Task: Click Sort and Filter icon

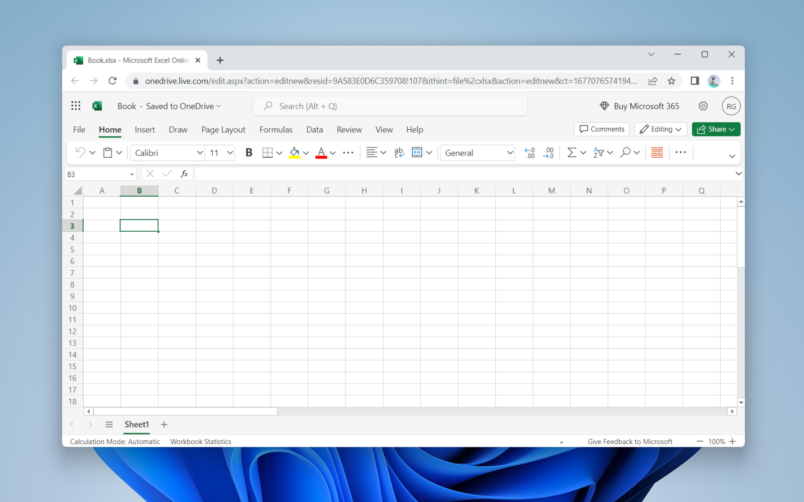Action: tap(598, 153)
